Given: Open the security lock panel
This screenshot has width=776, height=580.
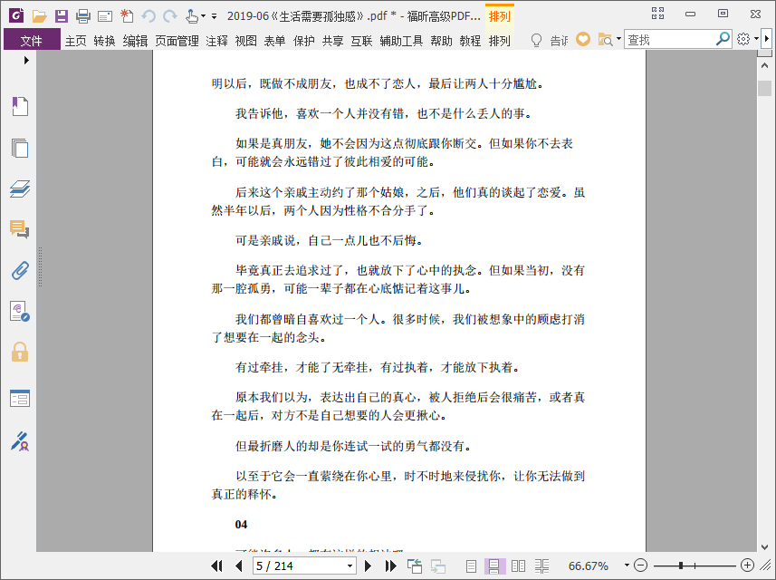Looking at the screenshot, I should click(x=20, y=353).
